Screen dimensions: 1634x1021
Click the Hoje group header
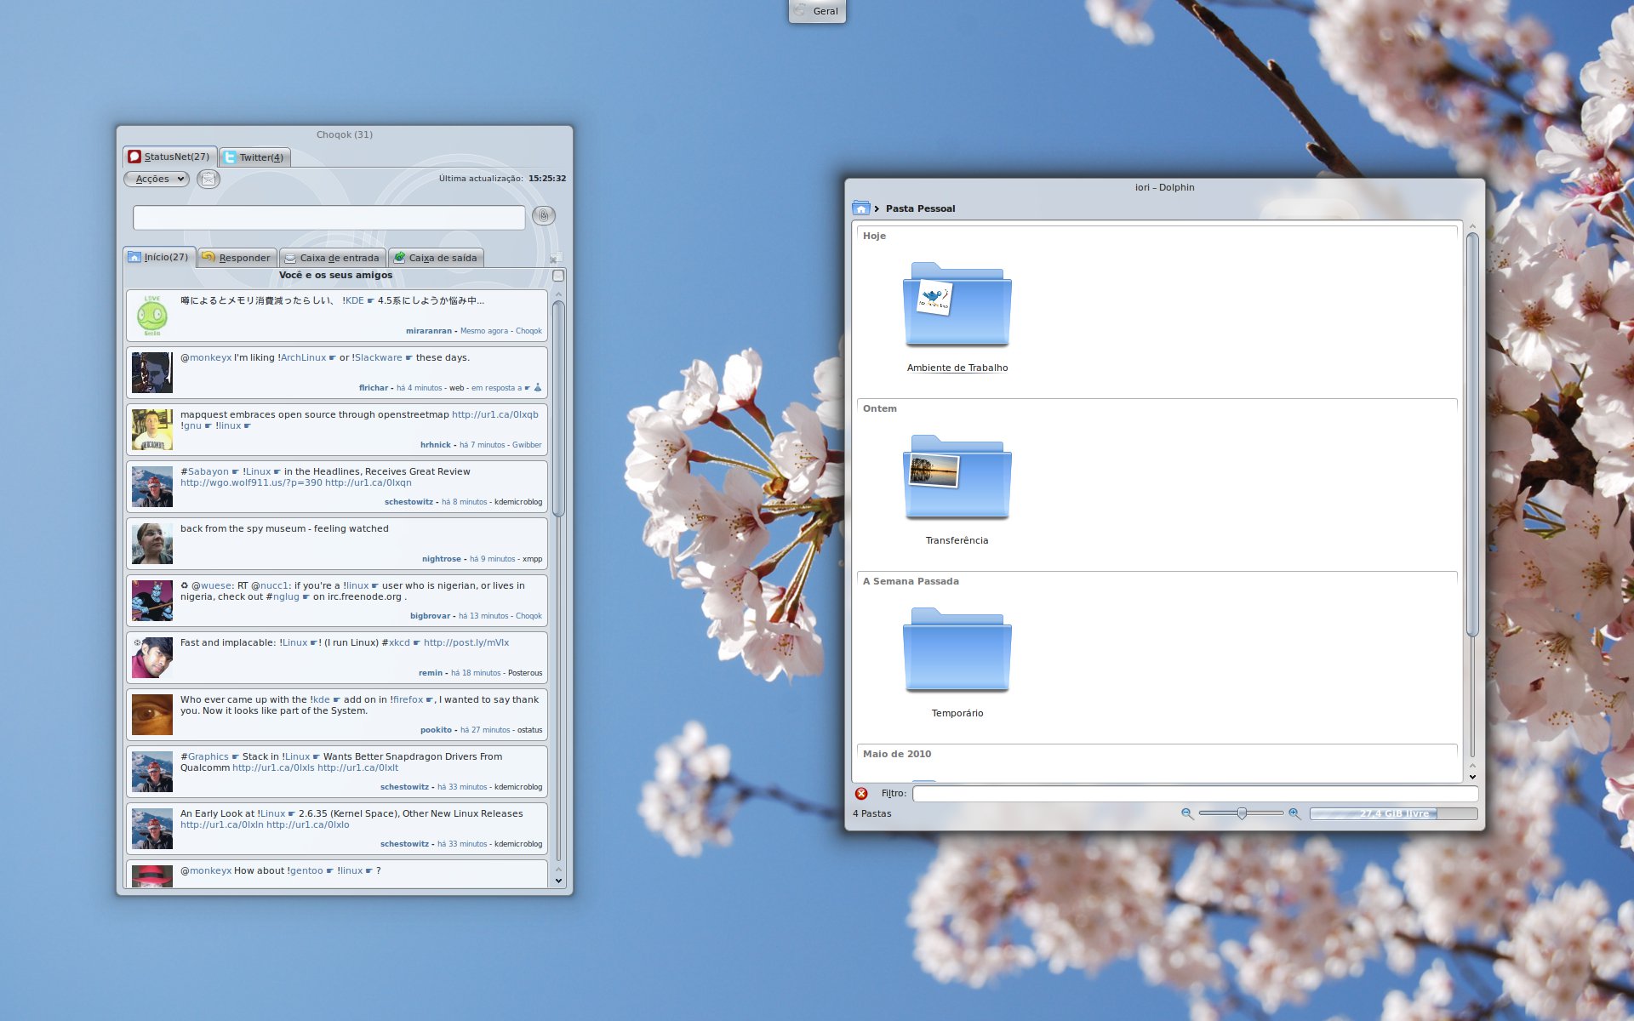874,236
